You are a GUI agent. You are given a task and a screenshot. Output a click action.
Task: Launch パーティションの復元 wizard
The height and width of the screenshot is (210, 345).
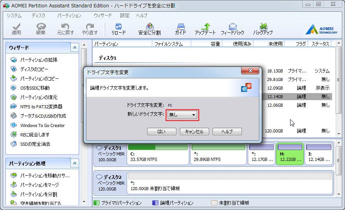tap(34, 97)
